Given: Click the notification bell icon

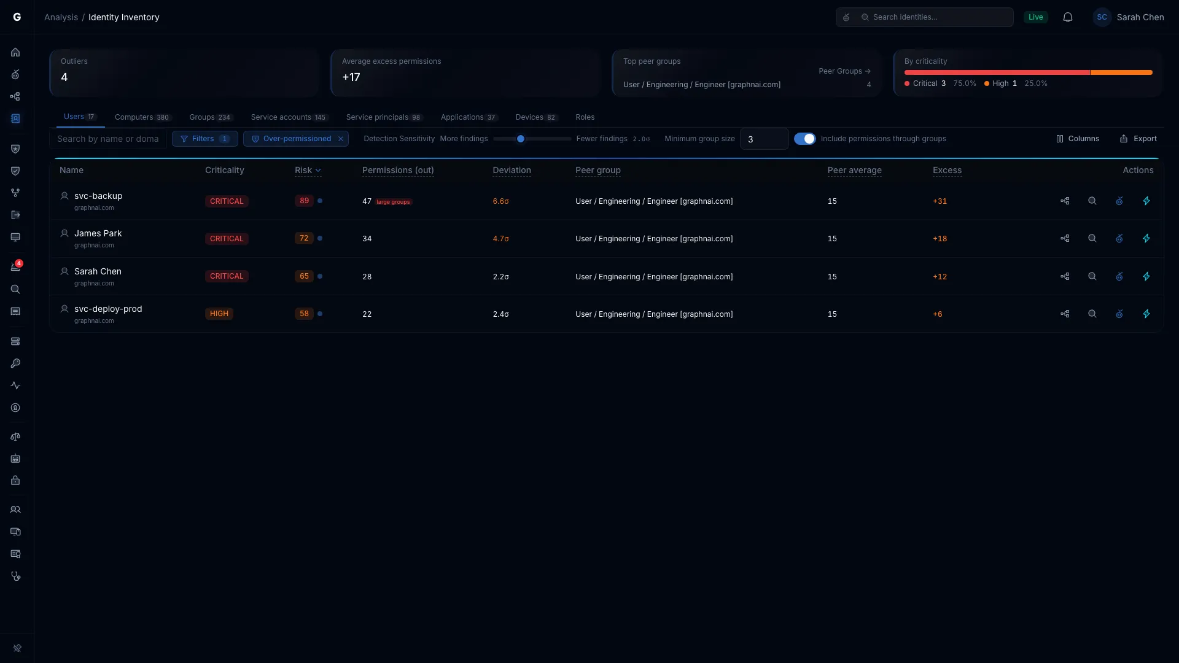Looking at the screenshot, I should pos(1068,17).
